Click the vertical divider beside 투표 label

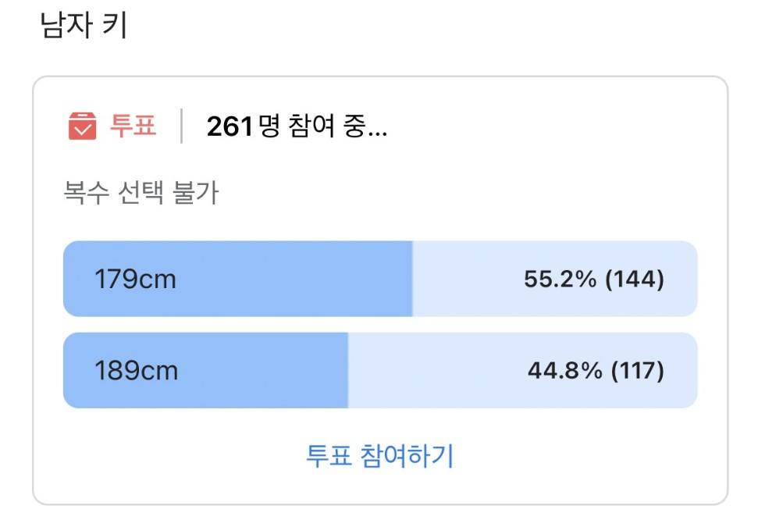[181, 126]
